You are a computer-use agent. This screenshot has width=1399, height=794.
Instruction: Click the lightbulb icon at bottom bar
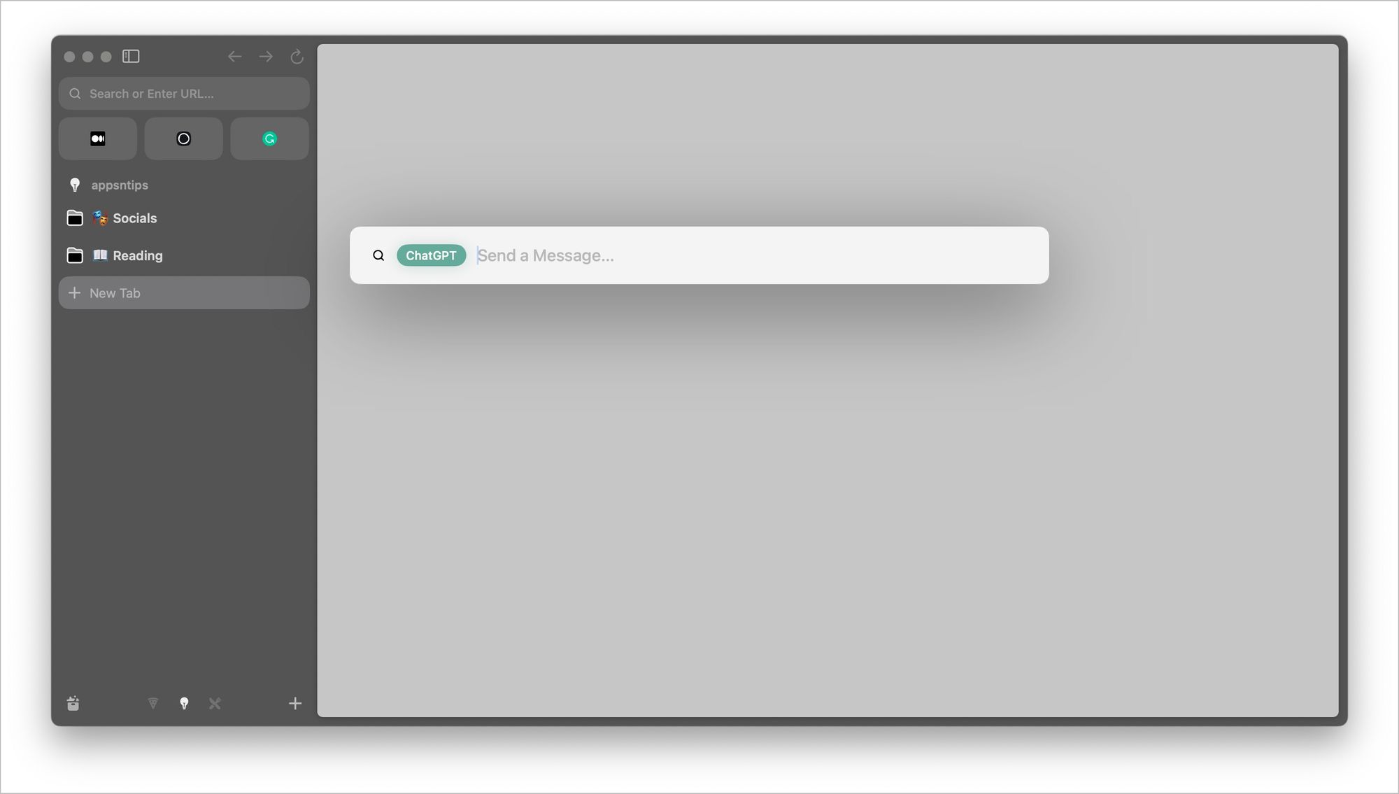pyautogui.click(x=183, y=702)
